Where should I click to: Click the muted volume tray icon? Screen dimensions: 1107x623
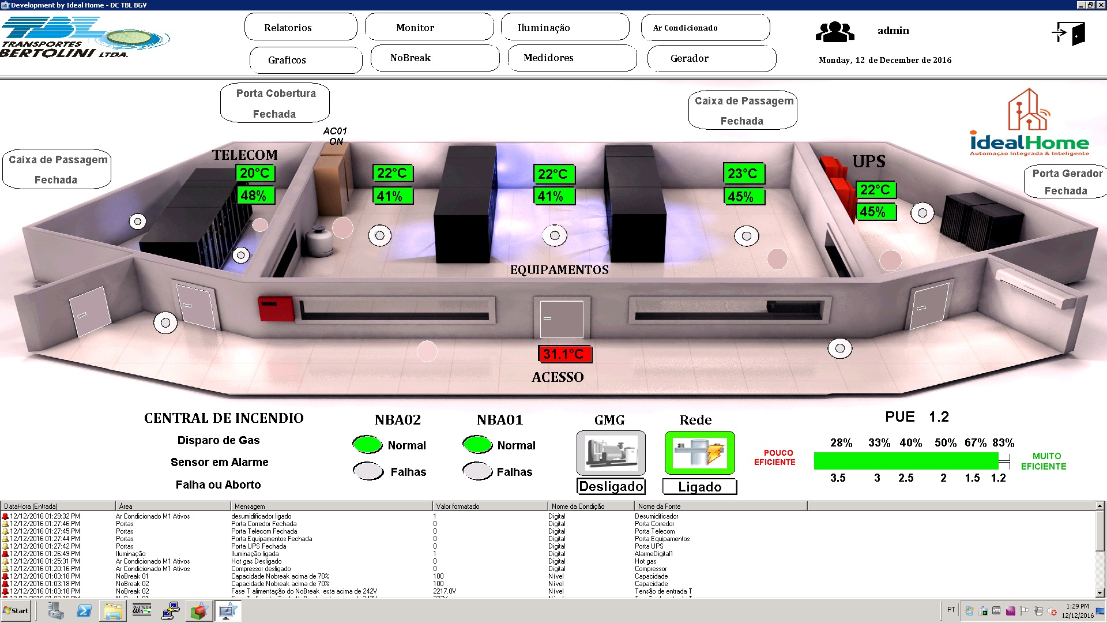1052,611
